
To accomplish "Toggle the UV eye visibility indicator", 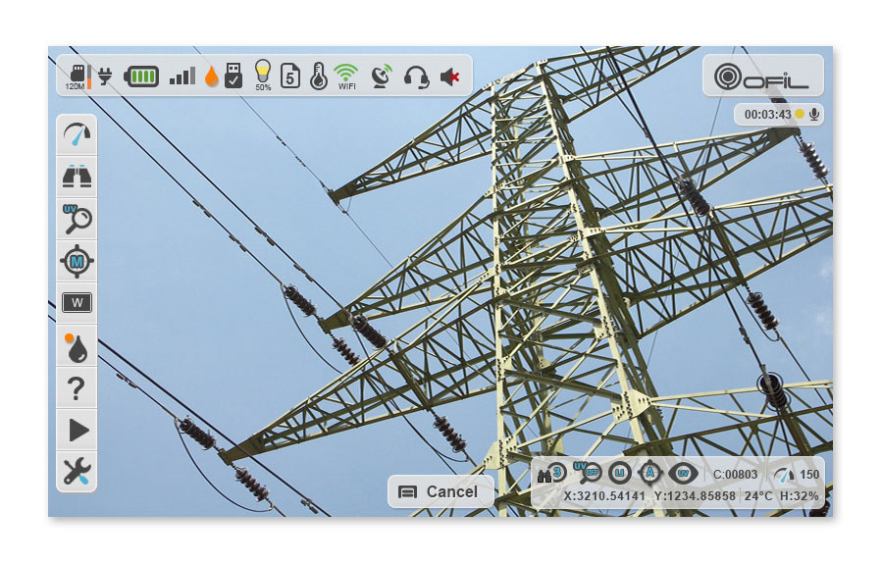I will coord(683,473).
